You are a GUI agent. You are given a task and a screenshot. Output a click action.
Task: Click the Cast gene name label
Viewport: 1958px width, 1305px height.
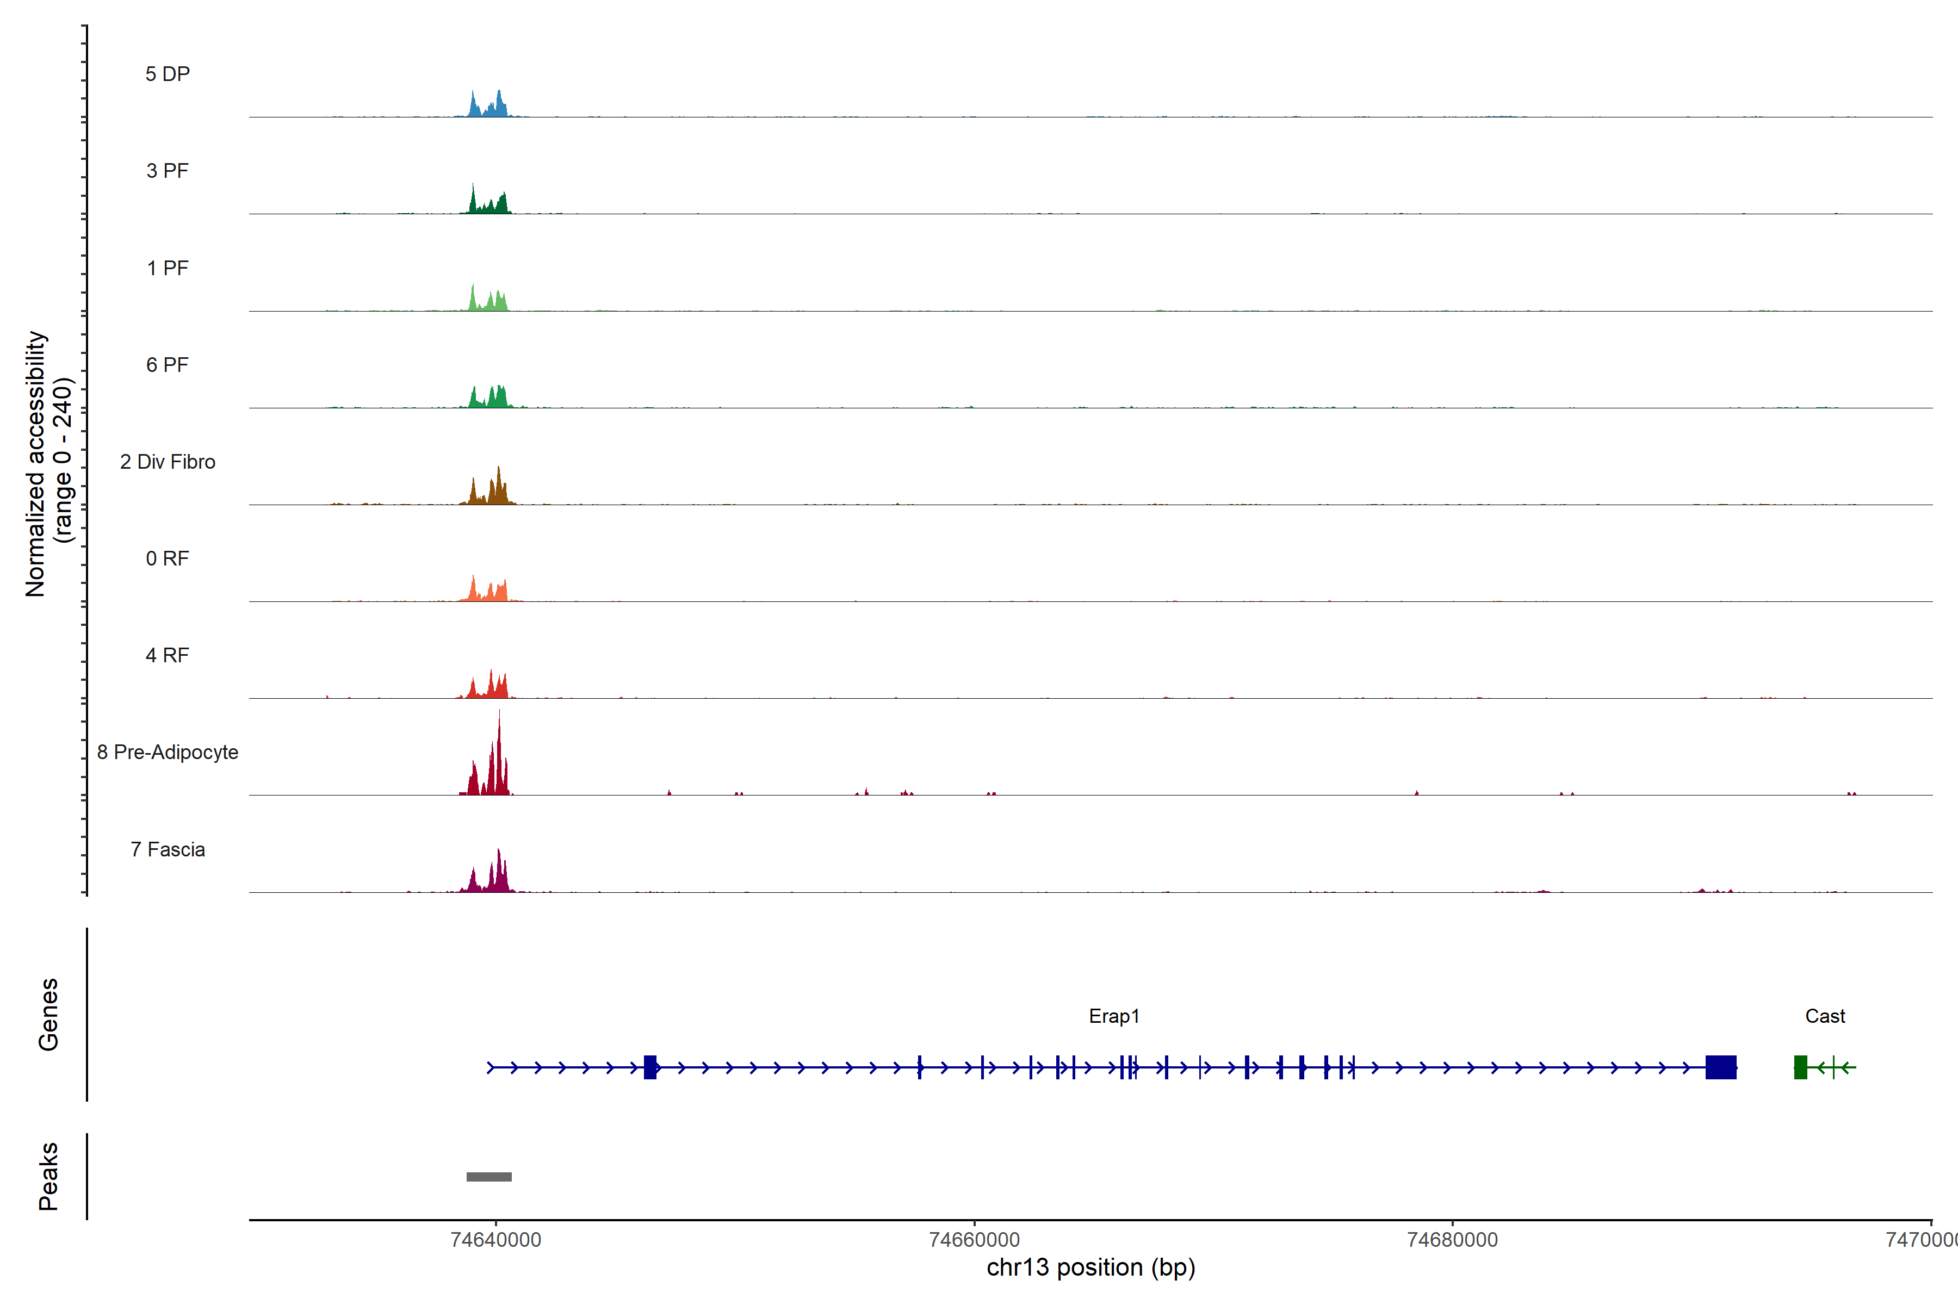click(1825, 1016)
